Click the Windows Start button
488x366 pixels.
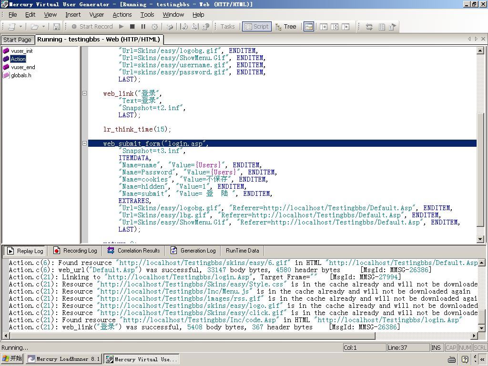pos(12,359)
